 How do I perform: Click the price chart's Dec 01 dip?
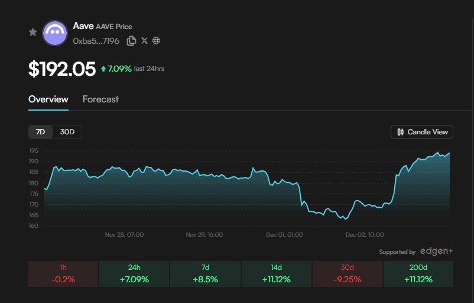(x=303, y=204)
